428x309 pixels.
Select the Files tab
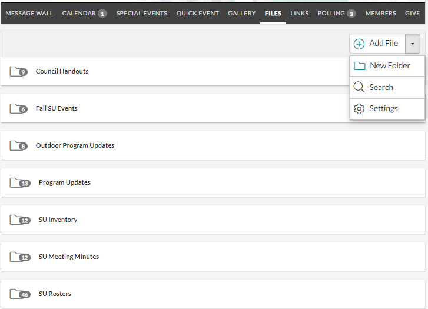[x=273, y=13]
